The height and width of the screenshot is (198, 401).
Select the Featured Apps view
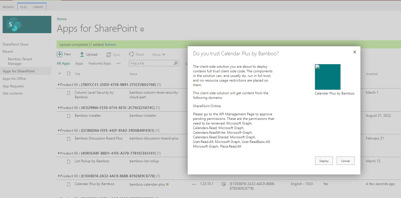100,63
